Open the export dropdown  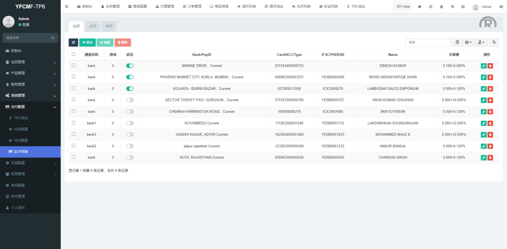pos(481,42)
